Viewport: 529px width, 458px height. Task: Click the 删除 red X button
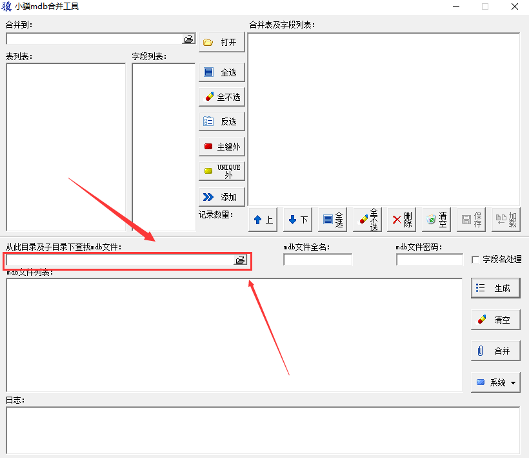401,220
